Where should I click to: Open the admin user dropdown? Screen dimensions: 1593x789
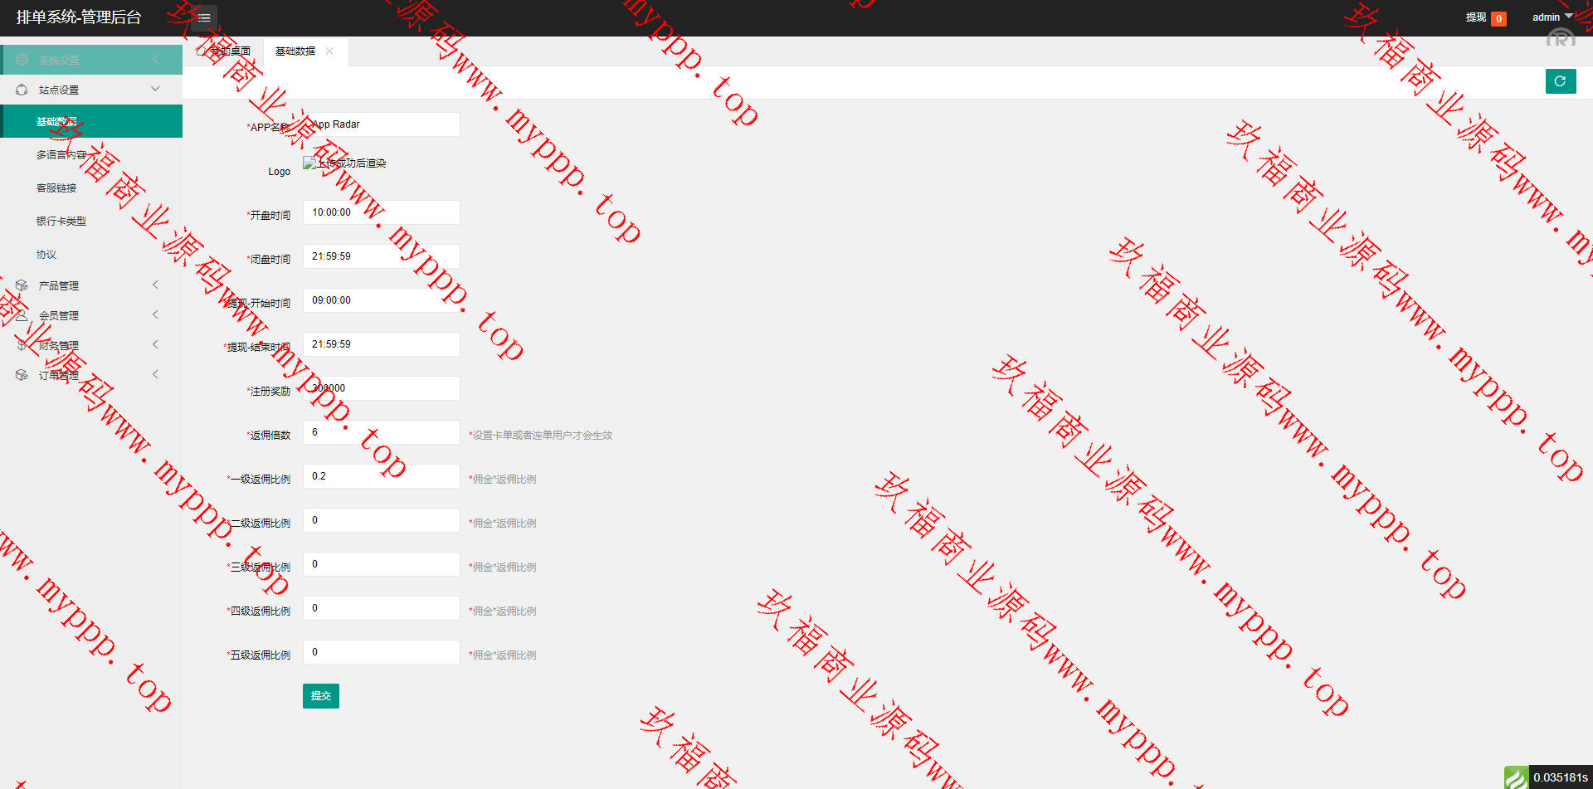[x=1552, y=17]
